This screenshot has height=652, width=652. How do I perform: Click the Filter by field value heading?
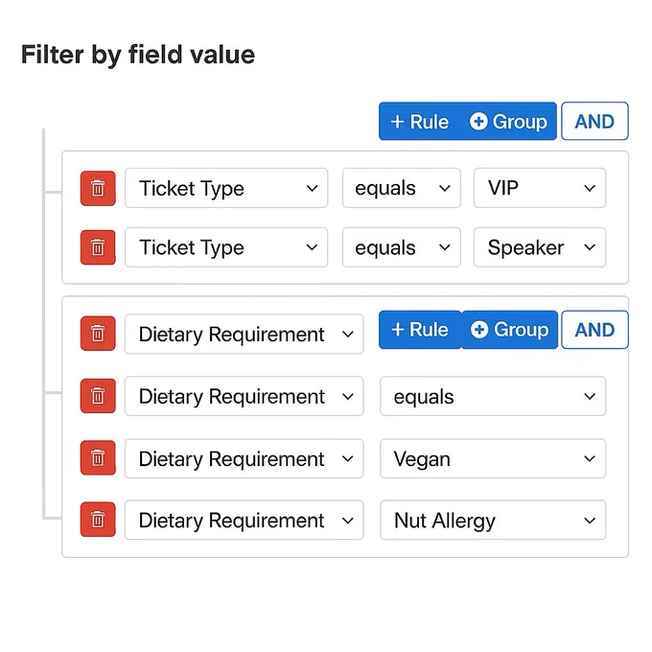point(138,55)
